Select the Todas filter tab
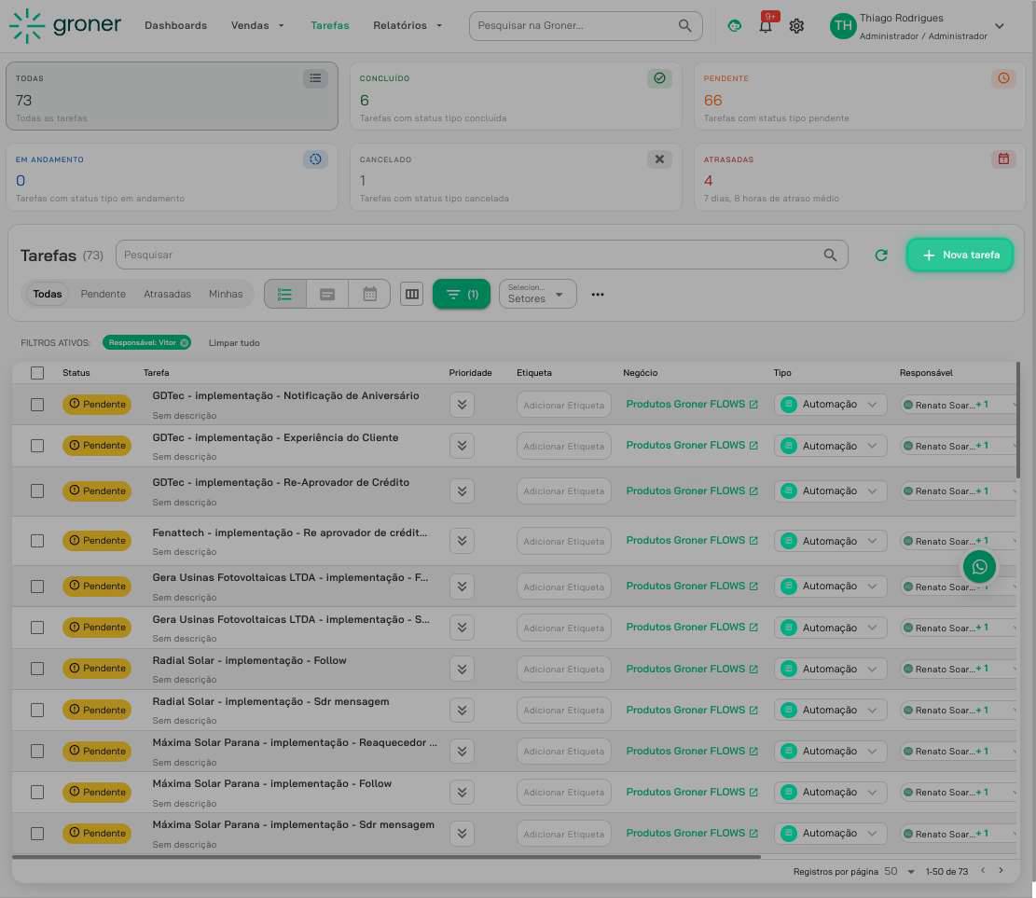1036x898 pixels. [48, 294]
